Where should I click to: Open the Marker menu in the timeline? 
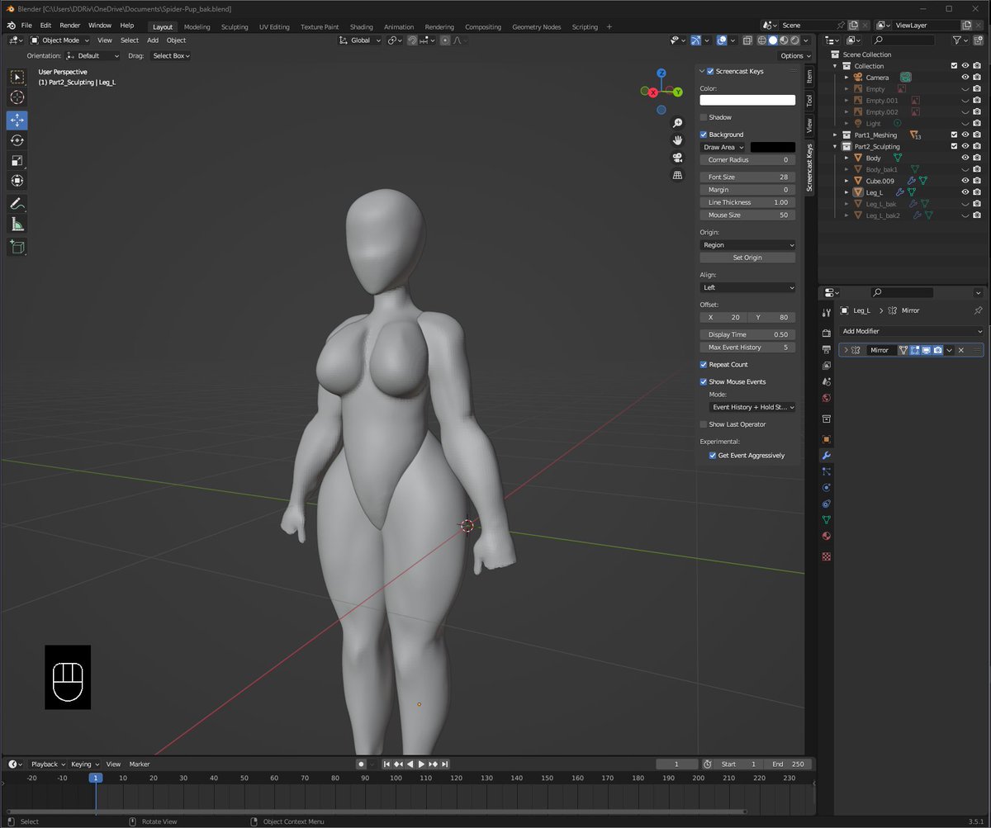point(140,764)
